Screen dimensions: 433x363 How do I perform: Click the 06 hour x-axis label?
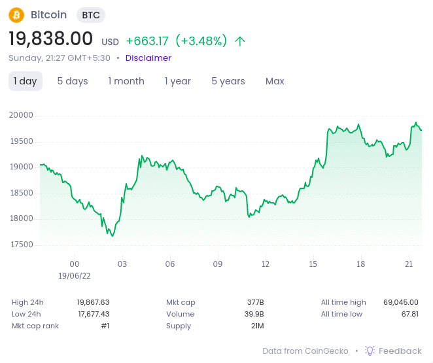pos(170,264)
